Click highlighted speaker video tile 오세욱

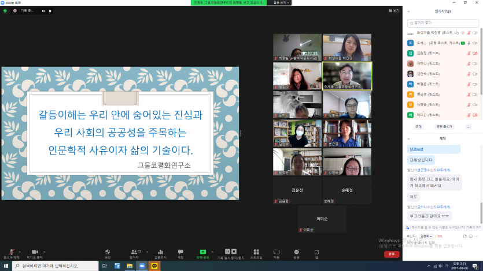coord(347,76)
